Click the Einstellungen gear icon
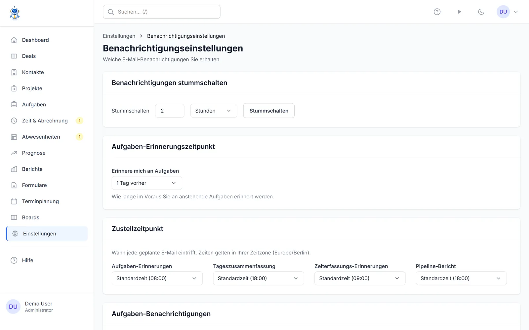 (15, 234)
